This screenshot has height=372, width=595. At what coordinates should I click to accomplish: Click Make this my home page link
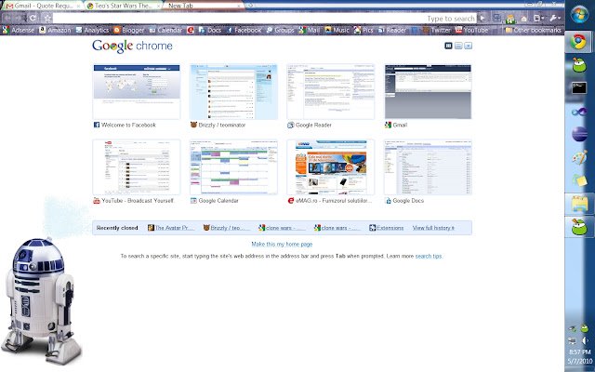tap(282, 244)
